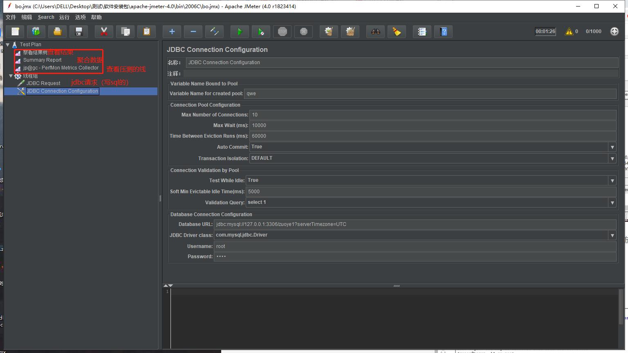Click the remote engines status icon

coord(614,31)
